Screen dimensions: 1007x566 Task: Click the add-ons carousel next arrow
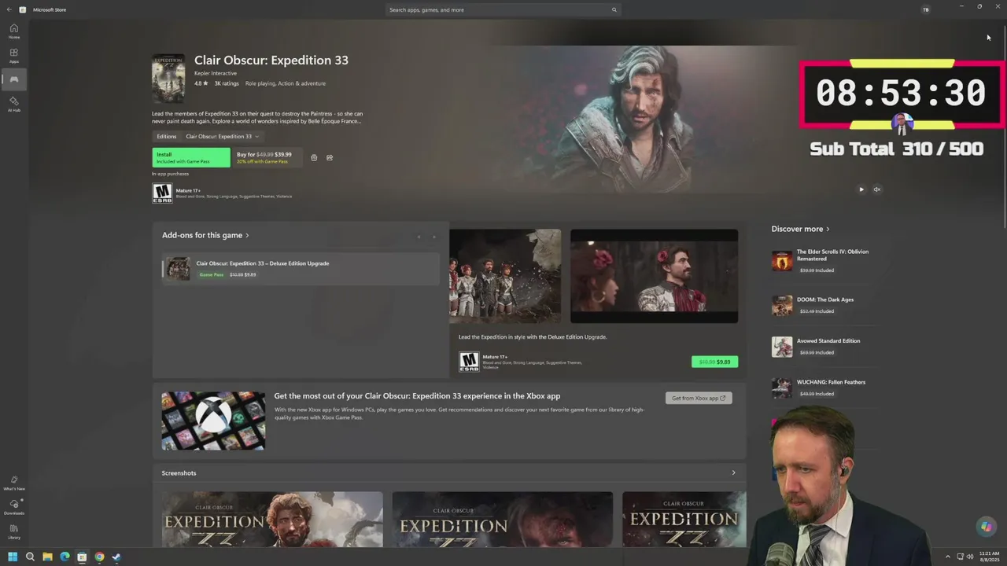click(433, 237)
